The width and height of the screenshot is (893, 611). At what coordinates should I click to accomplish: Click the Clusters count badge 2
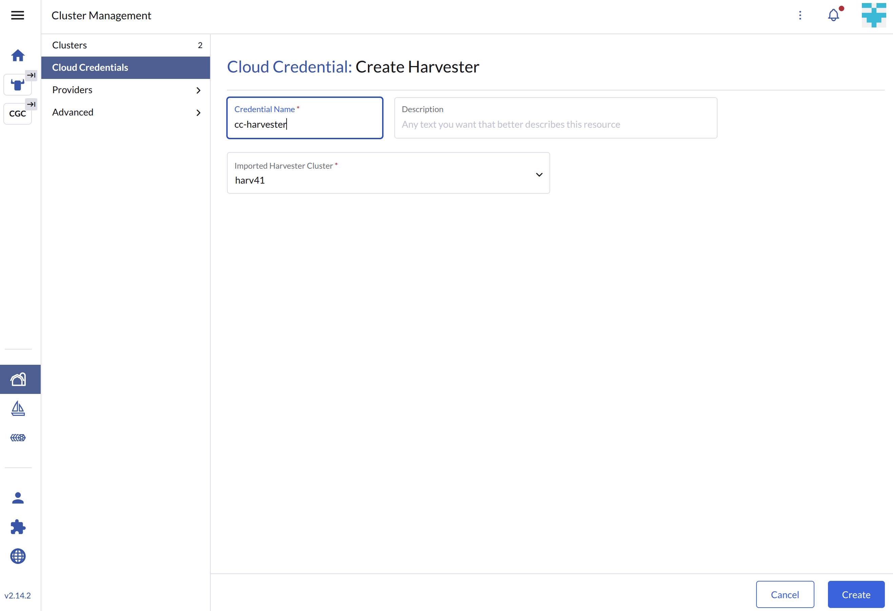[200, 45]
